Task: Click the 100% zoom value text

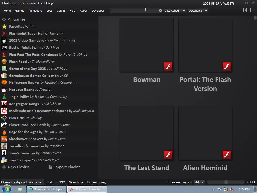Action: [x=251, y=182]
